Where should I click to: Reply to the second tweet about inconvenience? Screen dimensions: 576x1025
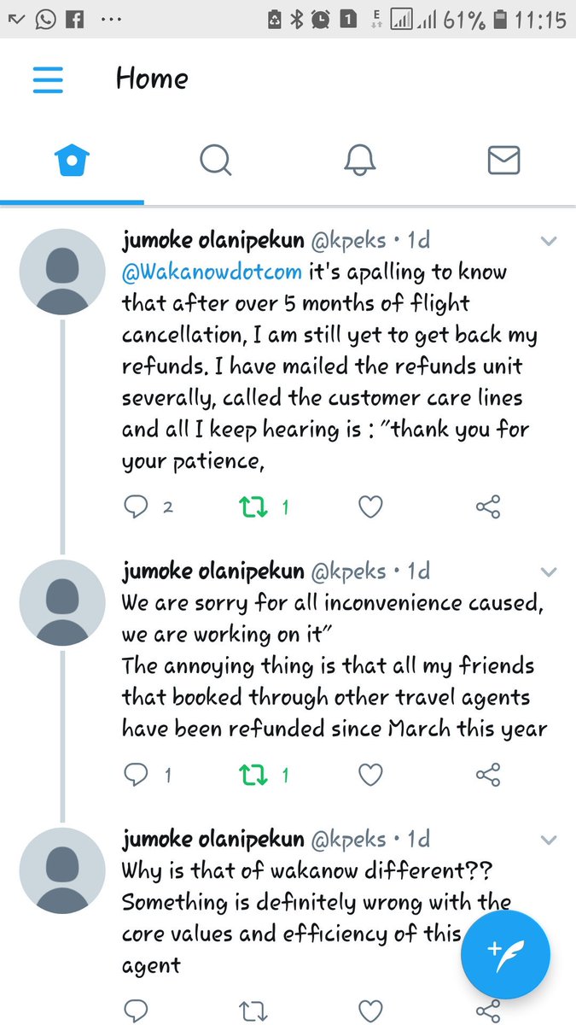point(137,775)
